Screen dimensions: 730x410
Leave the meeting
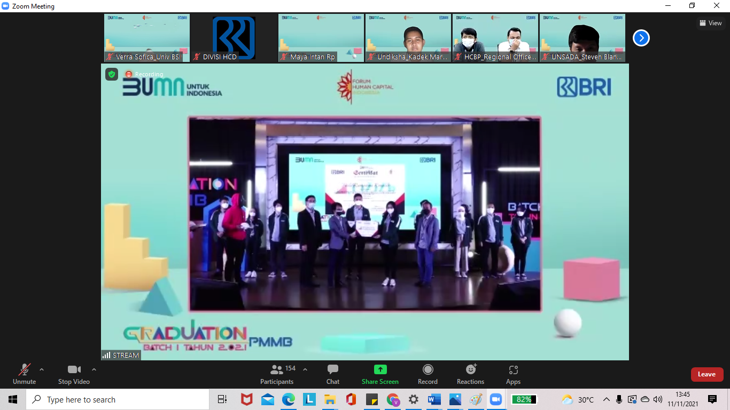point(706,374)
